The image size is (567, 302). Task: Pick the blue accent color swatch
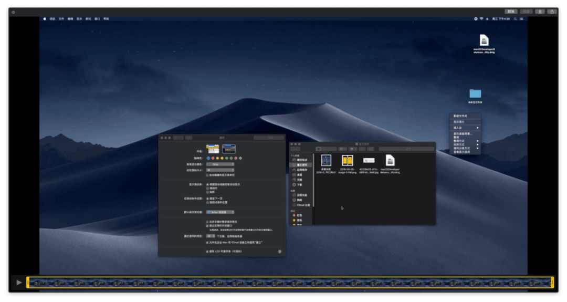click(208, 158)
